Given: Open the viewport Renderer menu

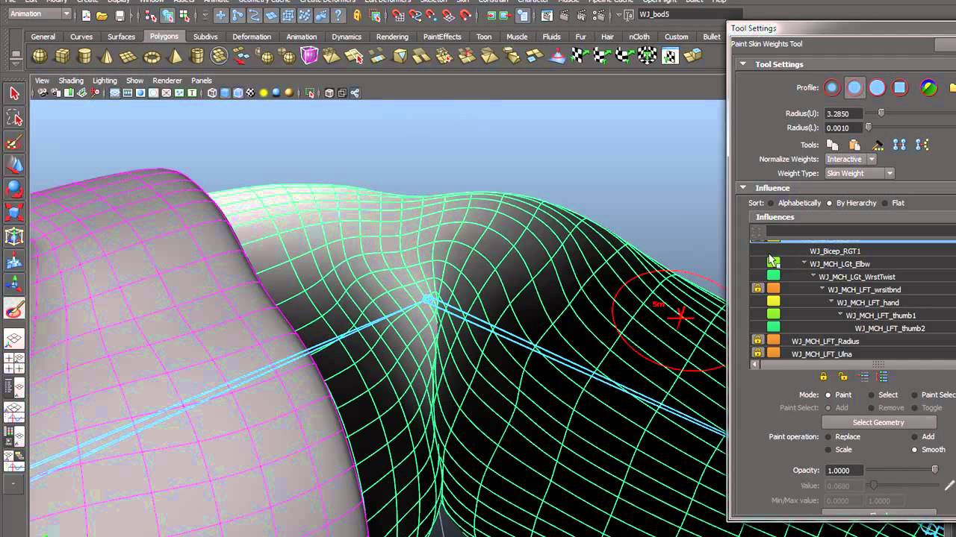Looking at the screenshot, I should pos(167,81).
